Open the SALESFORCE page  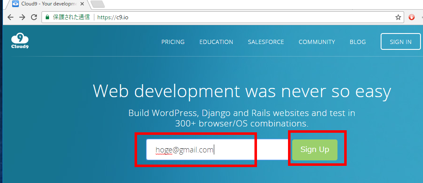(x=266, y=42)
